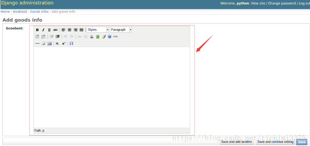Click the Log out link

coord(304,3)
